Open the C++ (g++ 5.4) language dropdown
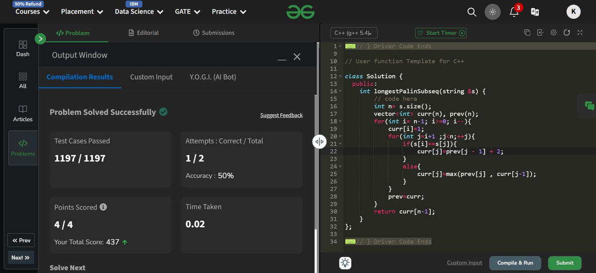596x273 pixels. pos(354,33)
